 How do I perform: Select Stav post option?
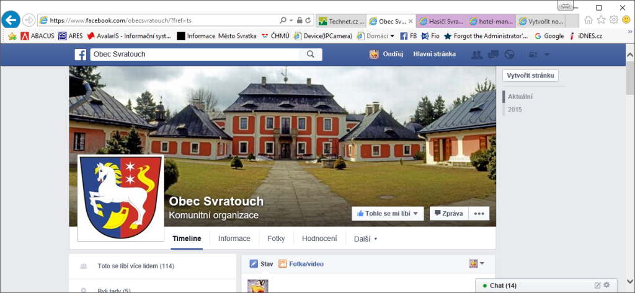click(x=261, y=264)
